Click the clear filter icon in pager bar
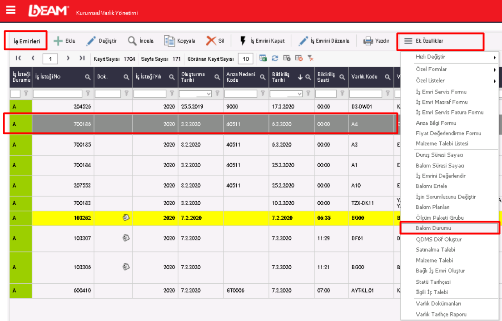The height and width of the screenshot is (321, 502). click(311, 58)
